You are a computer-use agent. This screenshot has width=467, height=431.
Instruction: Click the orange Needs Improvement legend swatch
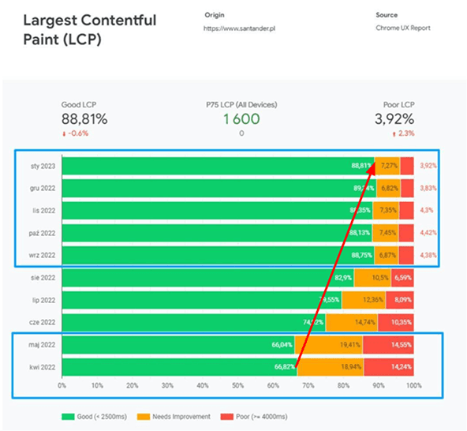tap(144, 417)
